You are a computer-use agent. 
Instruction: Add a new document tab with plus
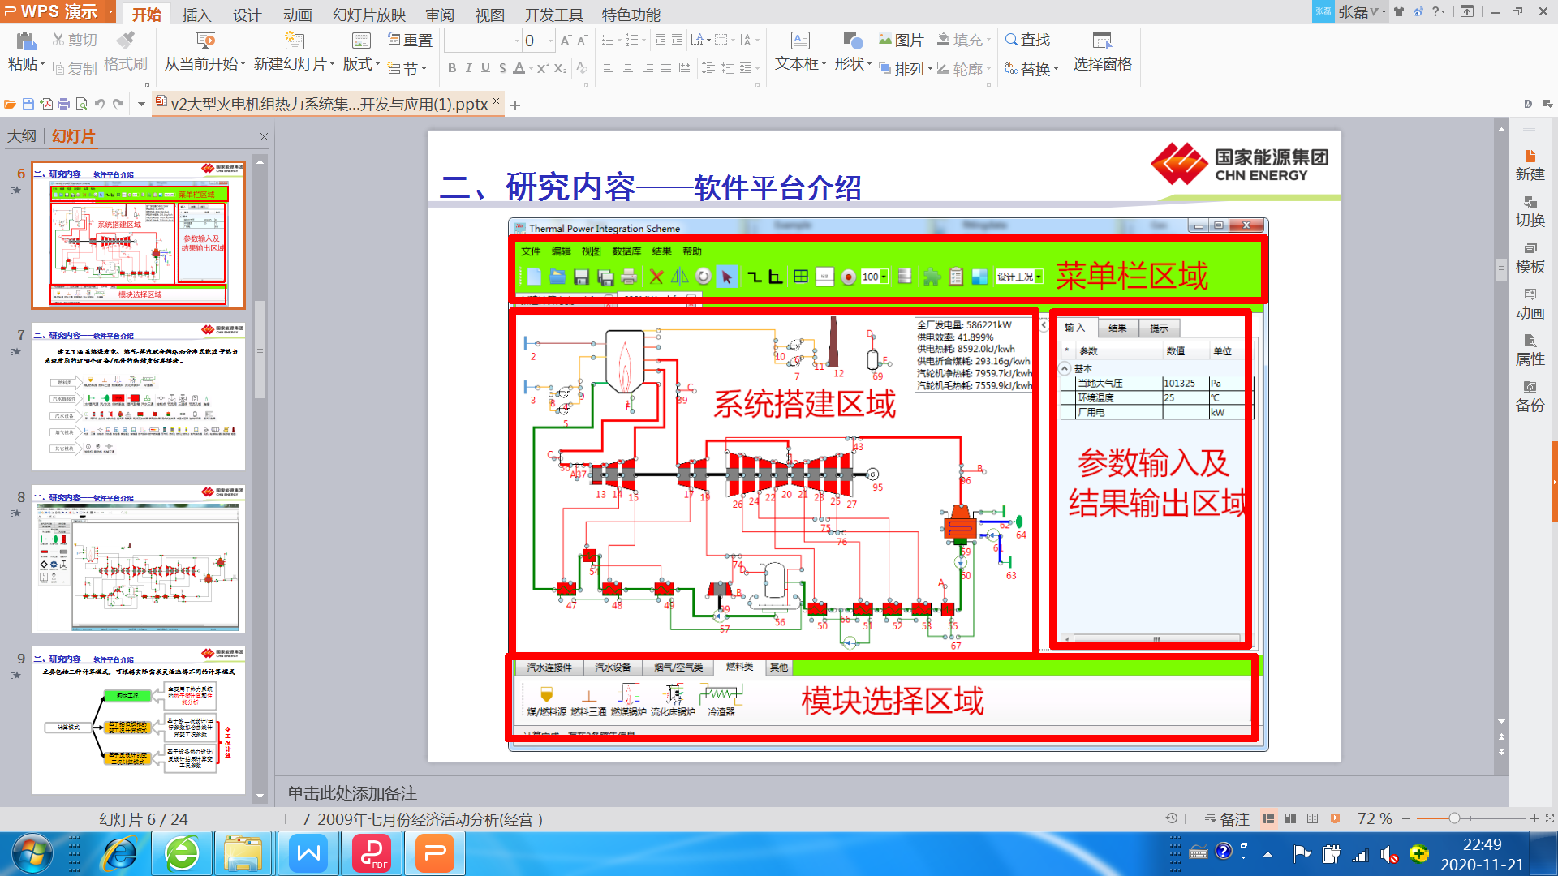(x=515, y=105)
